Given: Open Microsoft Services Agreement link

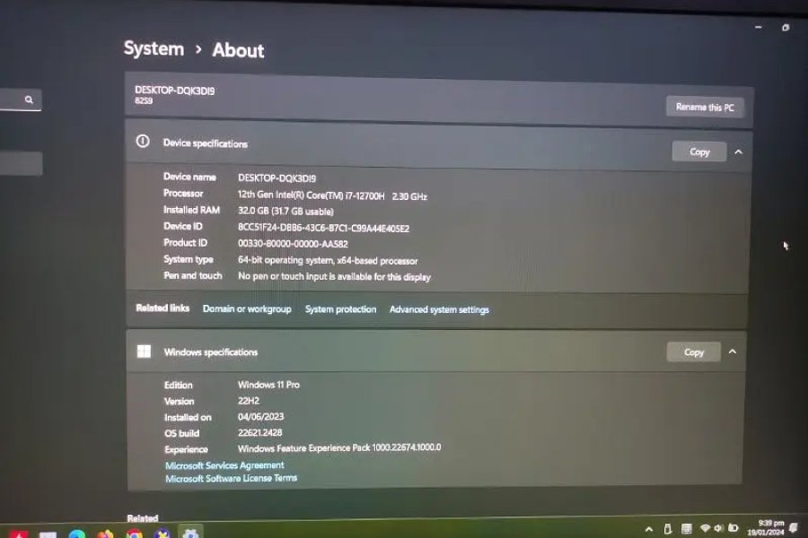Looking at the screenshot, I should point(224,465).
